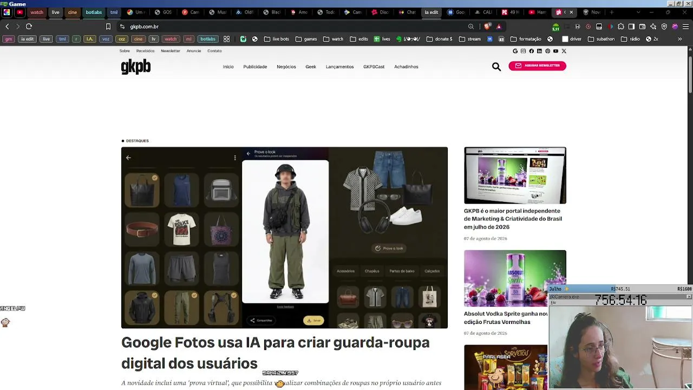Toggle the browser sidebar panel
This screenshot has height=390, width=693.
631,27
